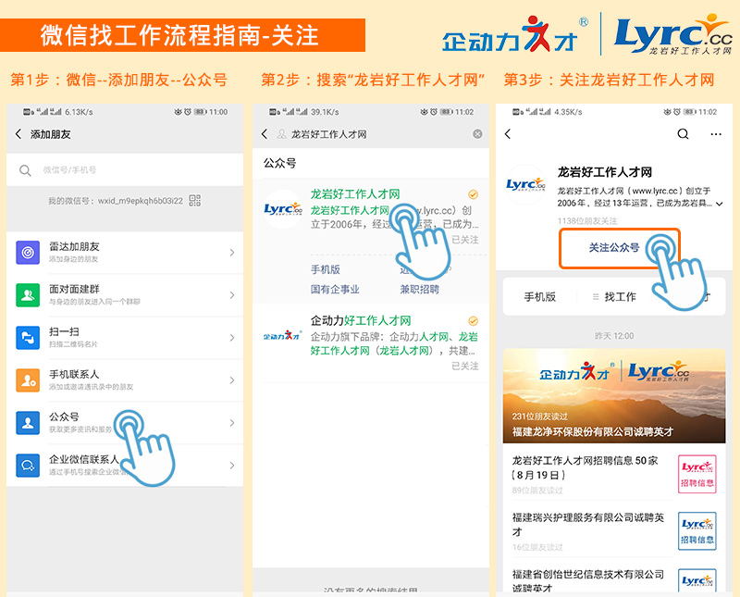The width and height of the screenshot is (740, 597).
Task: Clear the search text with X button
Action: pyautogui.click(x=477, y=134)
